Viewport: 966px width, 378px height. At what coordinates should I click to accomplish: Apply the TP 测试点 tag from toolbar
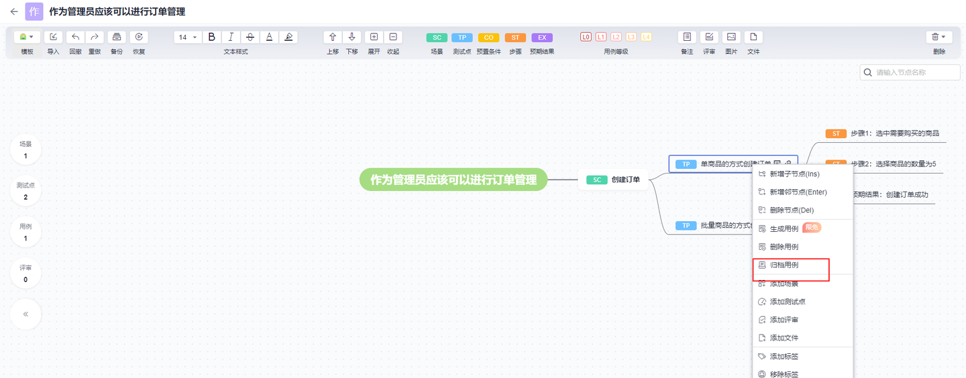(x=462, y=38)
